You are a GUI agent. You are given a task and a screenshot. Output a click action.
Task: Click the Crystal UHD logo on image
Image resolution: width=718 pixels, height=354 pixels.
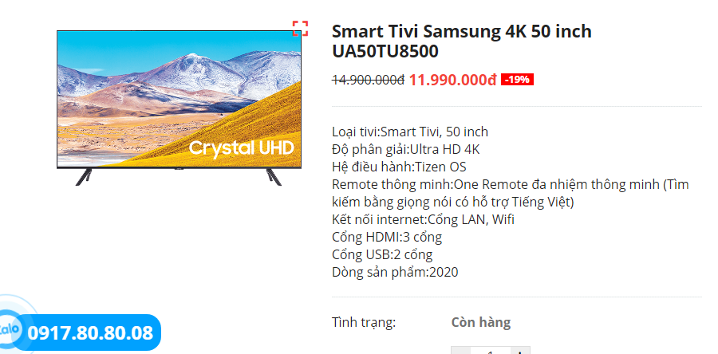(x=241, y=148)
